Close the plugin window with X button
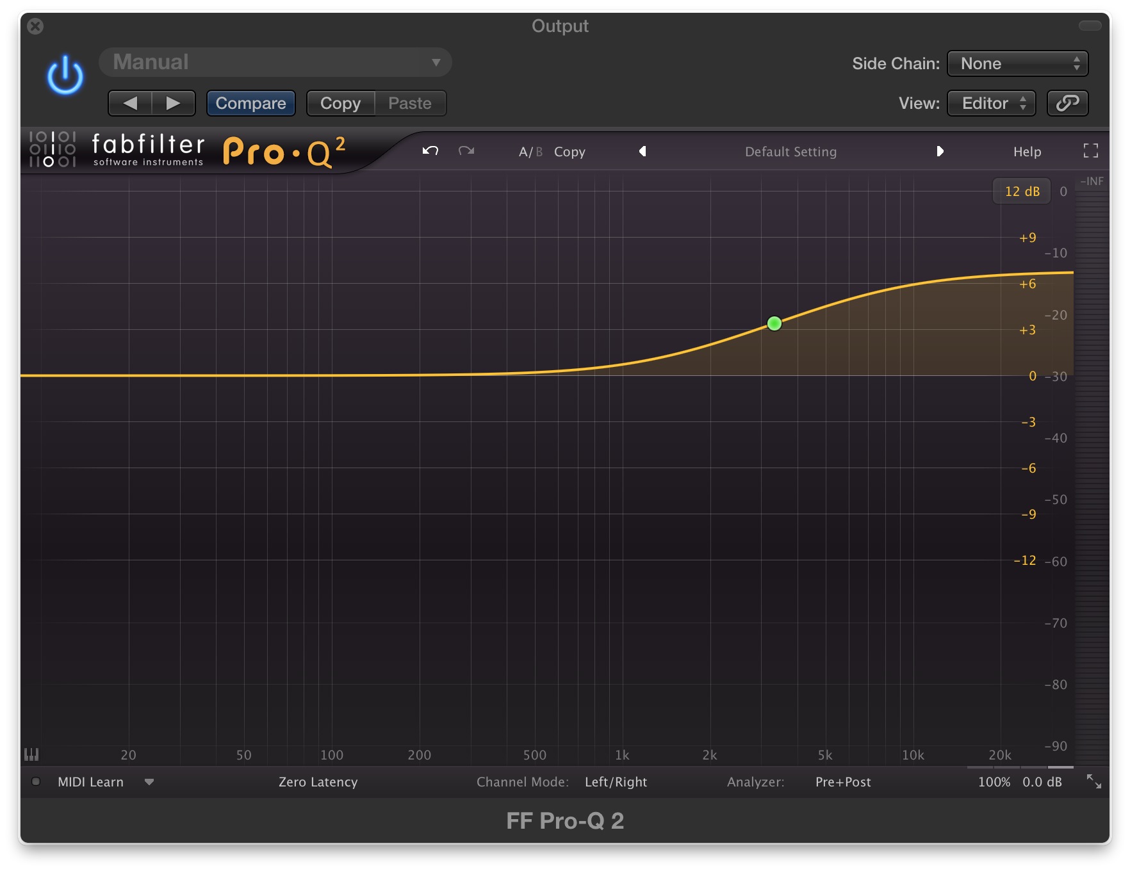The image size is (1130, 871). click(36, 26)
